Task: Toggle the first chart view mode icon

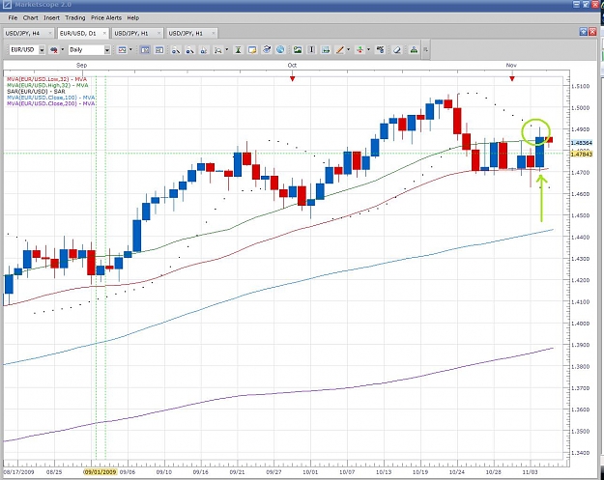Action: (145, 49)
